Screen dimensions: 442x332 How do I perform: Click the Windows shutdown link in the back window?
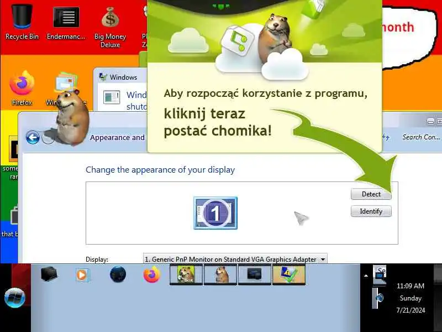pos(136,101)
